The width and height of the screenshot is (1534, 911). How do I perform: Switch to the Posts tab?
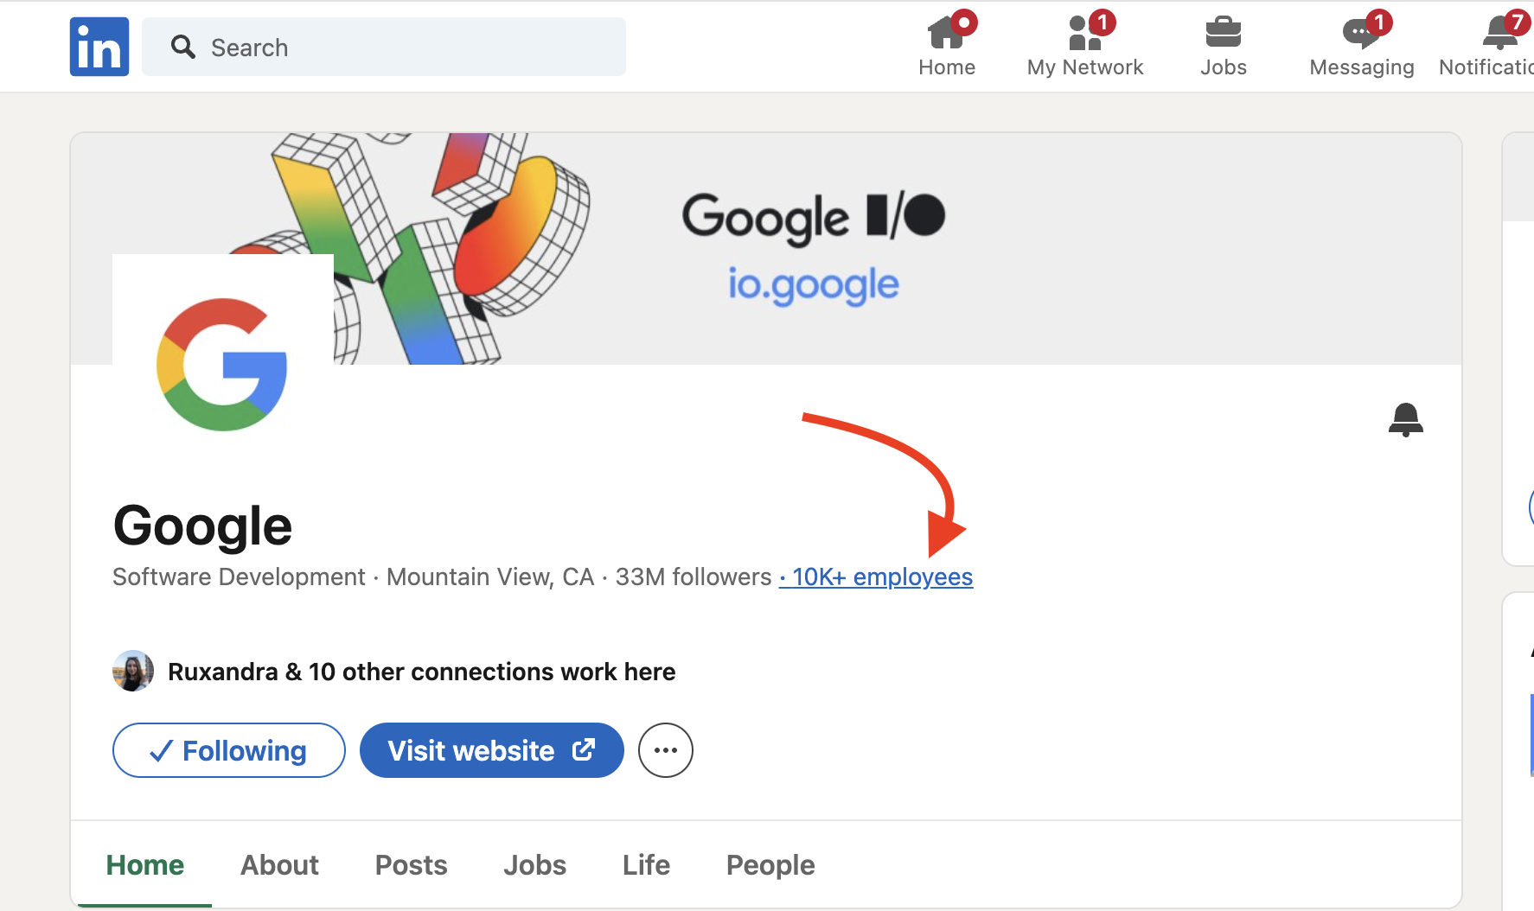(x=411, y=865)
